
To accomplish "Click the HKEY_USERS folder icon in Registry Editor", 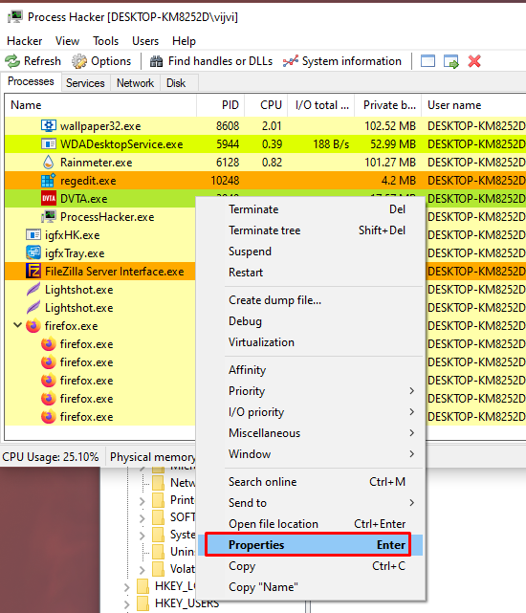I will point(143,603).
